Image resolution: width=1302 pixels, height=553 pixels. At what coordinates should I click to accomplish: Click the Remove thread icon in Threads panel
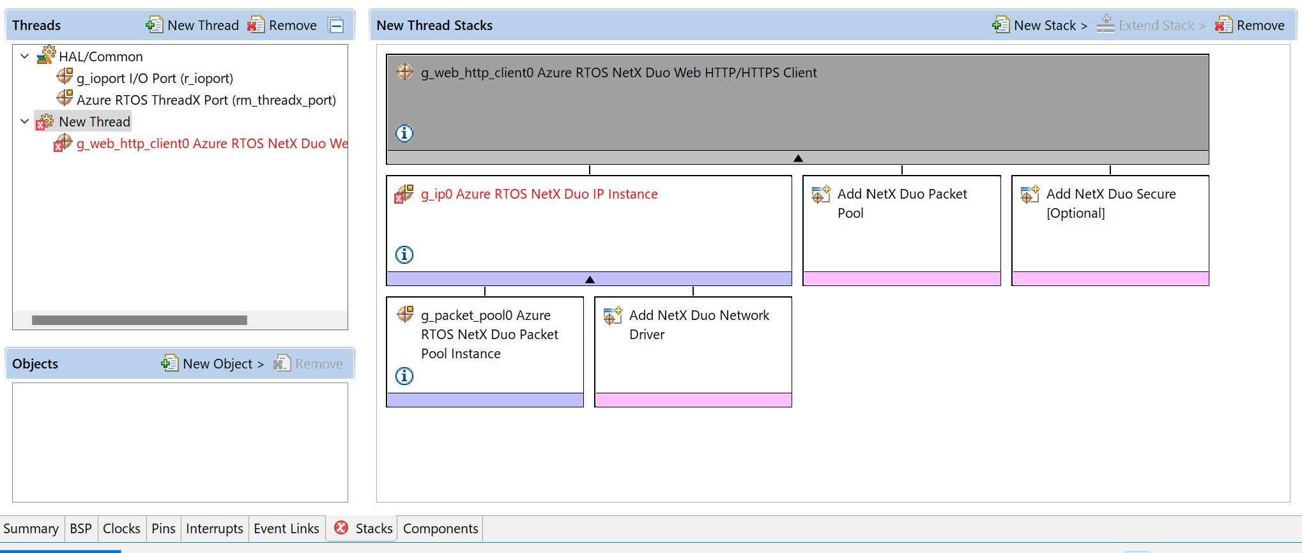coord(256,25)
